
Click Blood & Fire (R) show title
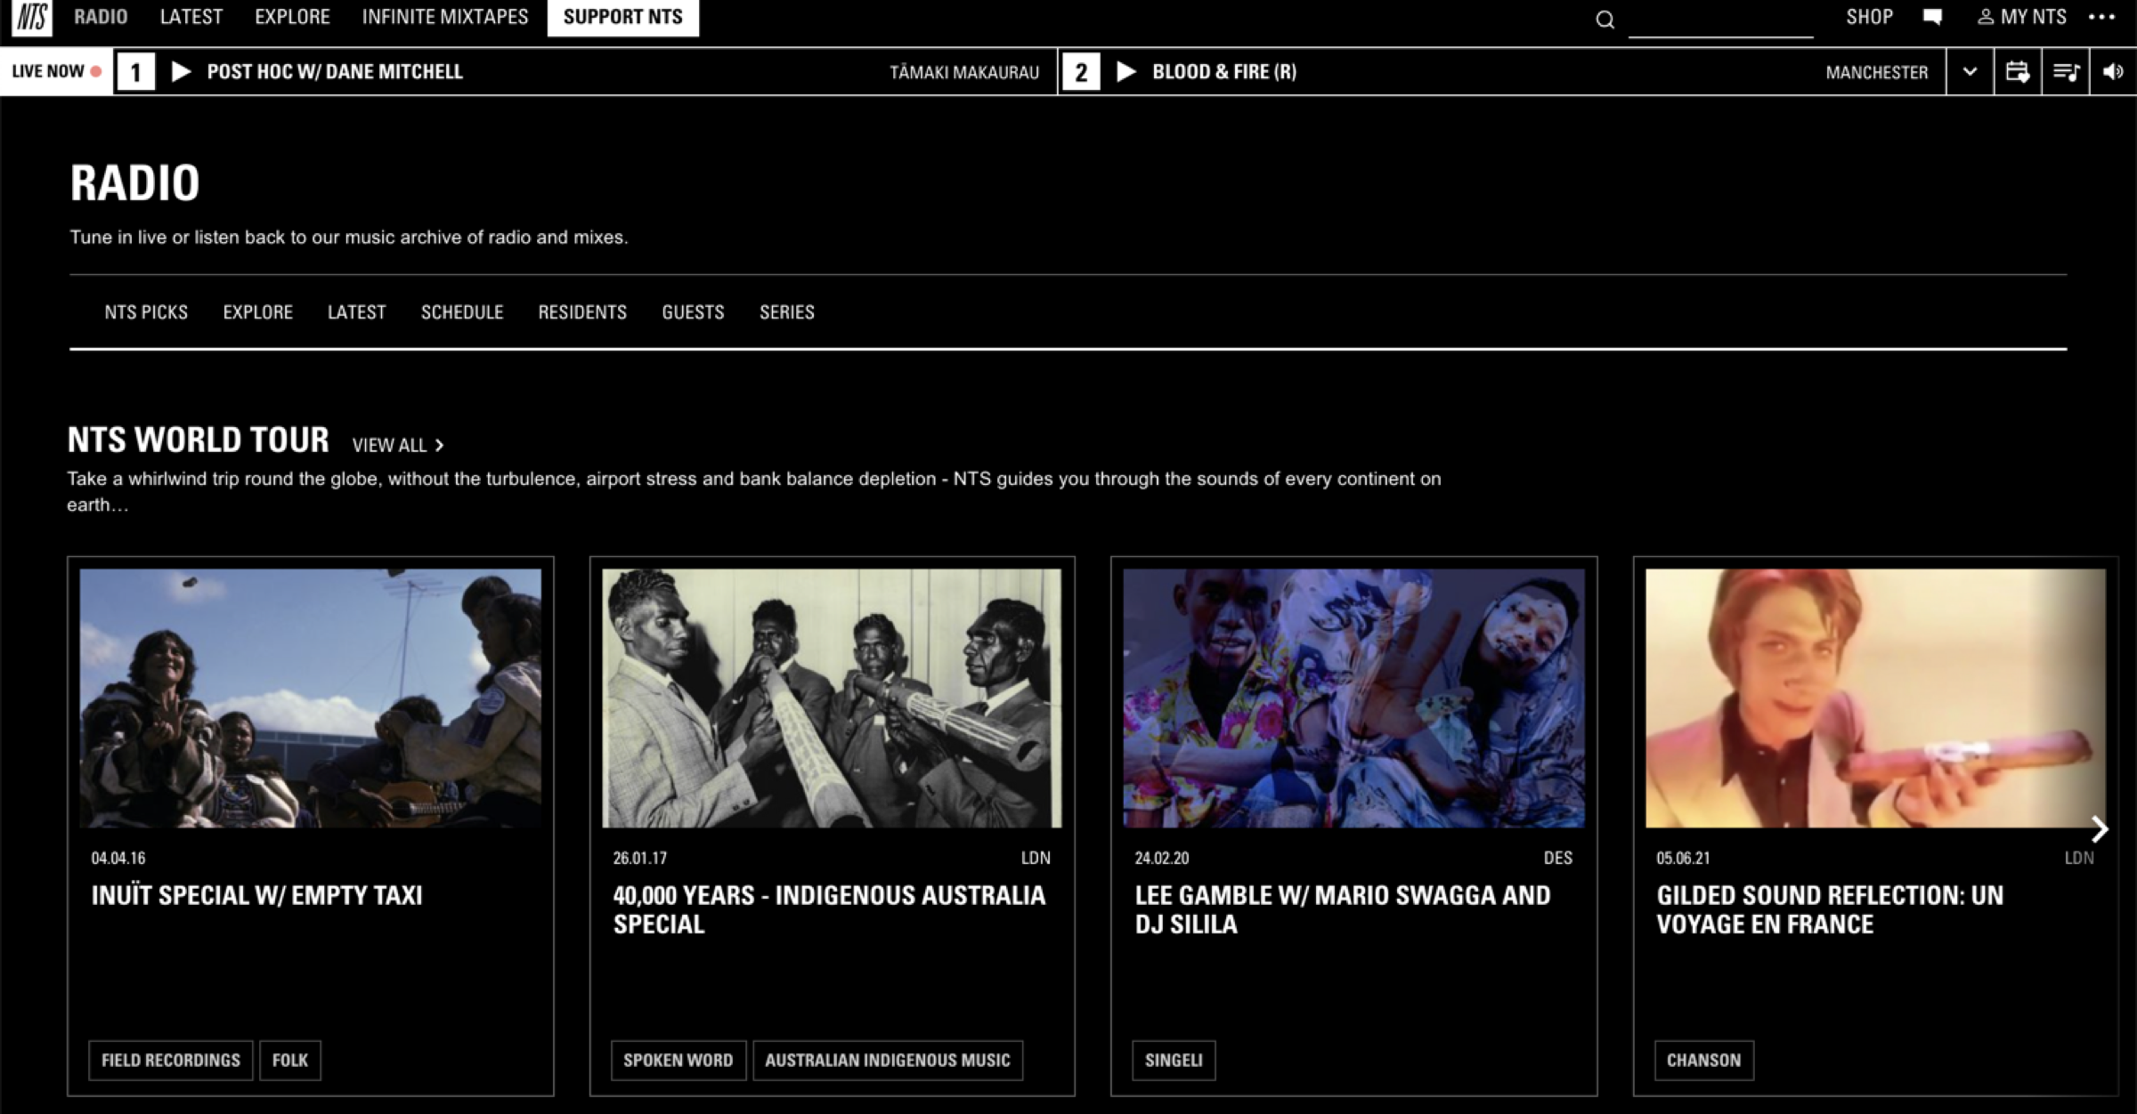coord(1224,71)
